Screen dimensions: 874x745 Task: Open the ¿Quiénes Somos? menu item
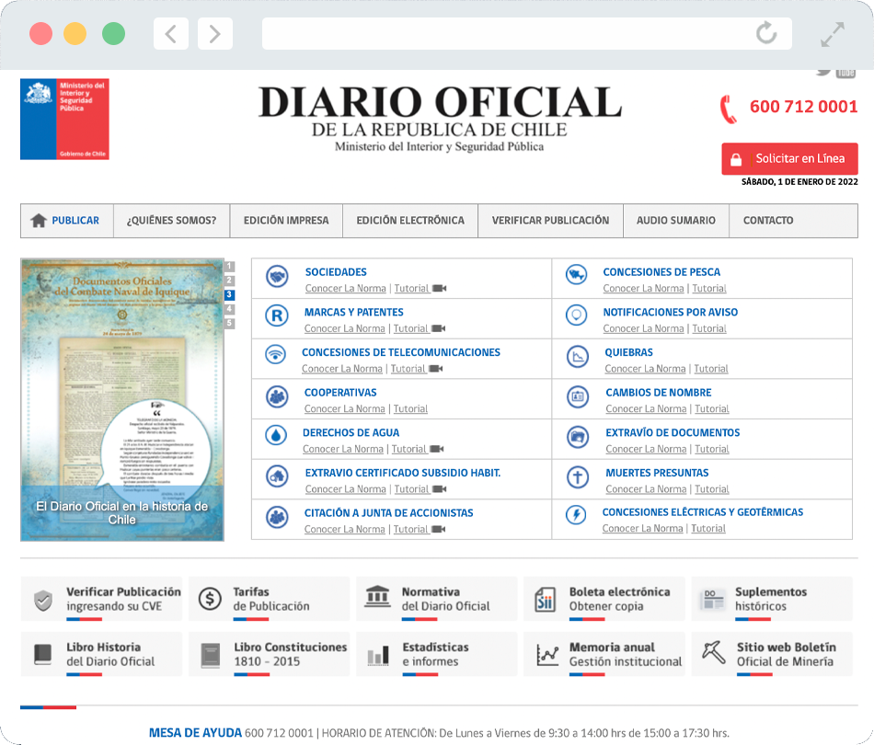click(x=172, y=221)
